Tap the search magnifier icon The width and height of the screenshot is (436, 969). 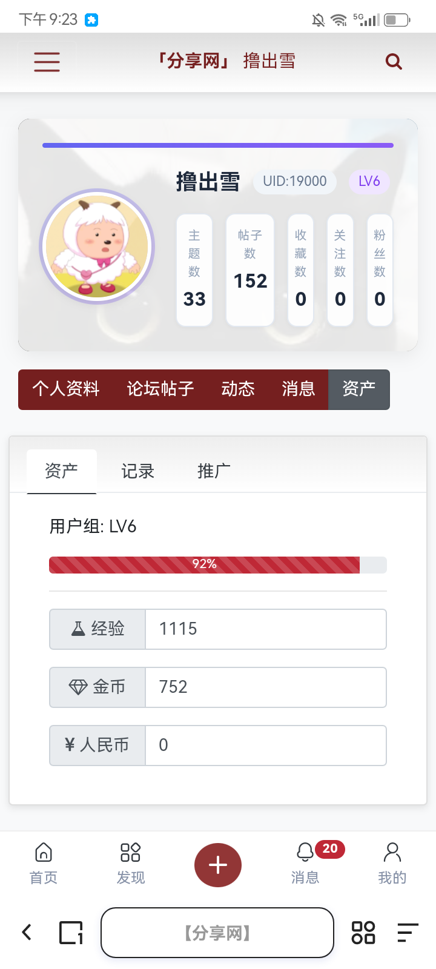394,62
